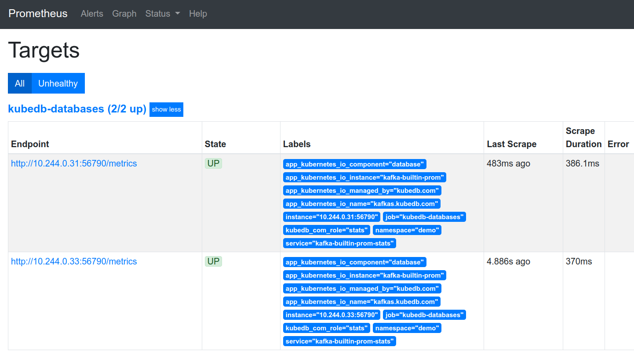Click the instance="10.244.0.33:56790" label badge

point(332,315)
